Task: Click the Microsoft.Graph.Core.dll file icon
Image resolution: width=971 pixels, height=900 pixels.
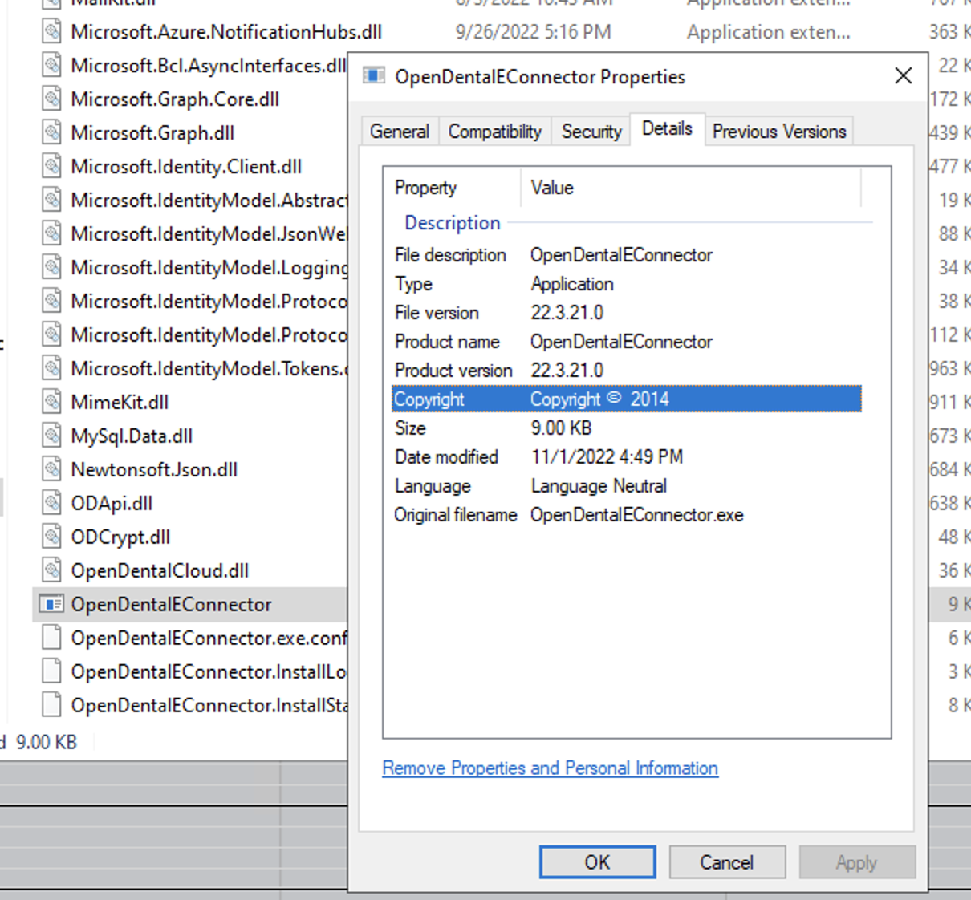Action: click(52, 99)
